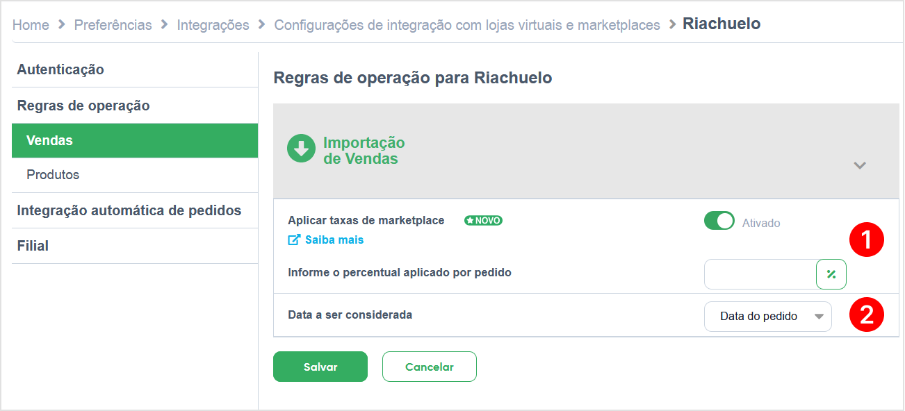Viewport: 905px width, 411px height.
Task: Click the Cancelar button
Action: point(430,367)
